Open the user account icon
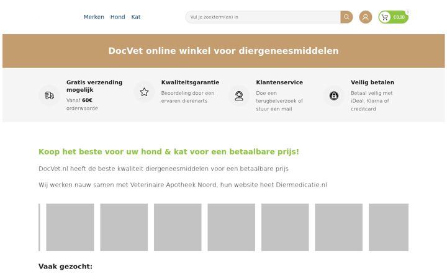Viewport: 447px width, 279px height. click(366, 17)
